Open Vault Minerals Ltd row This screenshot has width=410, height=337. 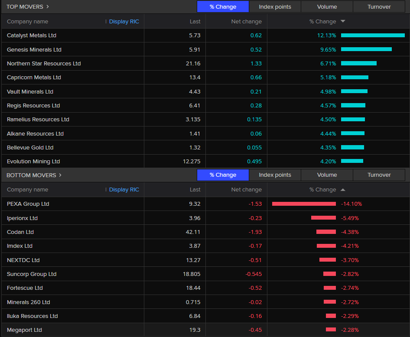(x=205, y=91)
